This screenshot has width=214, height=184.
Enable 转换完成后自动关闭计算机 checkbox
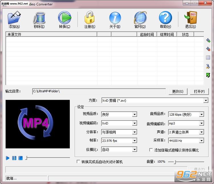(x=78, y=161)
